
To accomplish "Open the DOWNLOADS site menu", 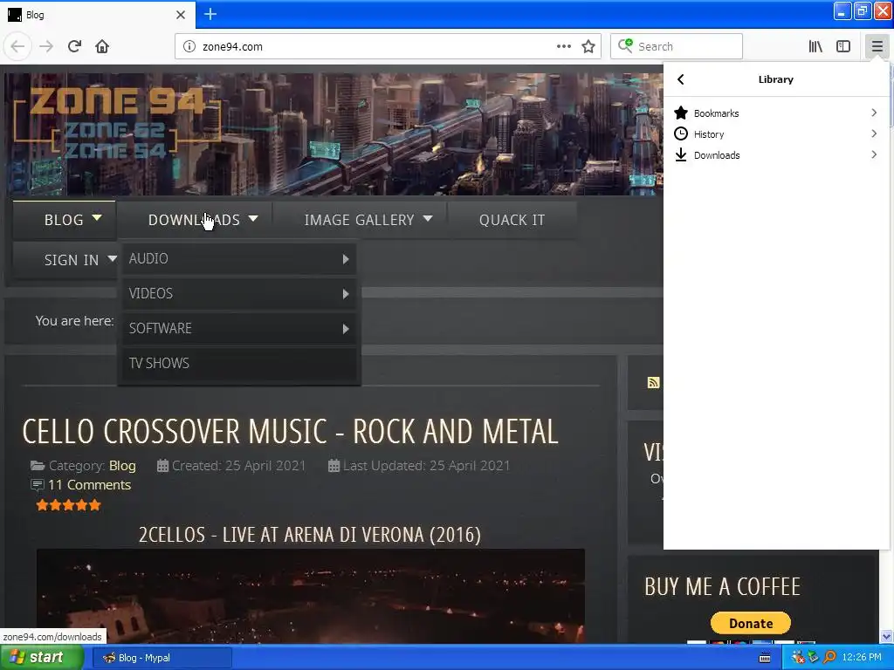I will point(195,220).
